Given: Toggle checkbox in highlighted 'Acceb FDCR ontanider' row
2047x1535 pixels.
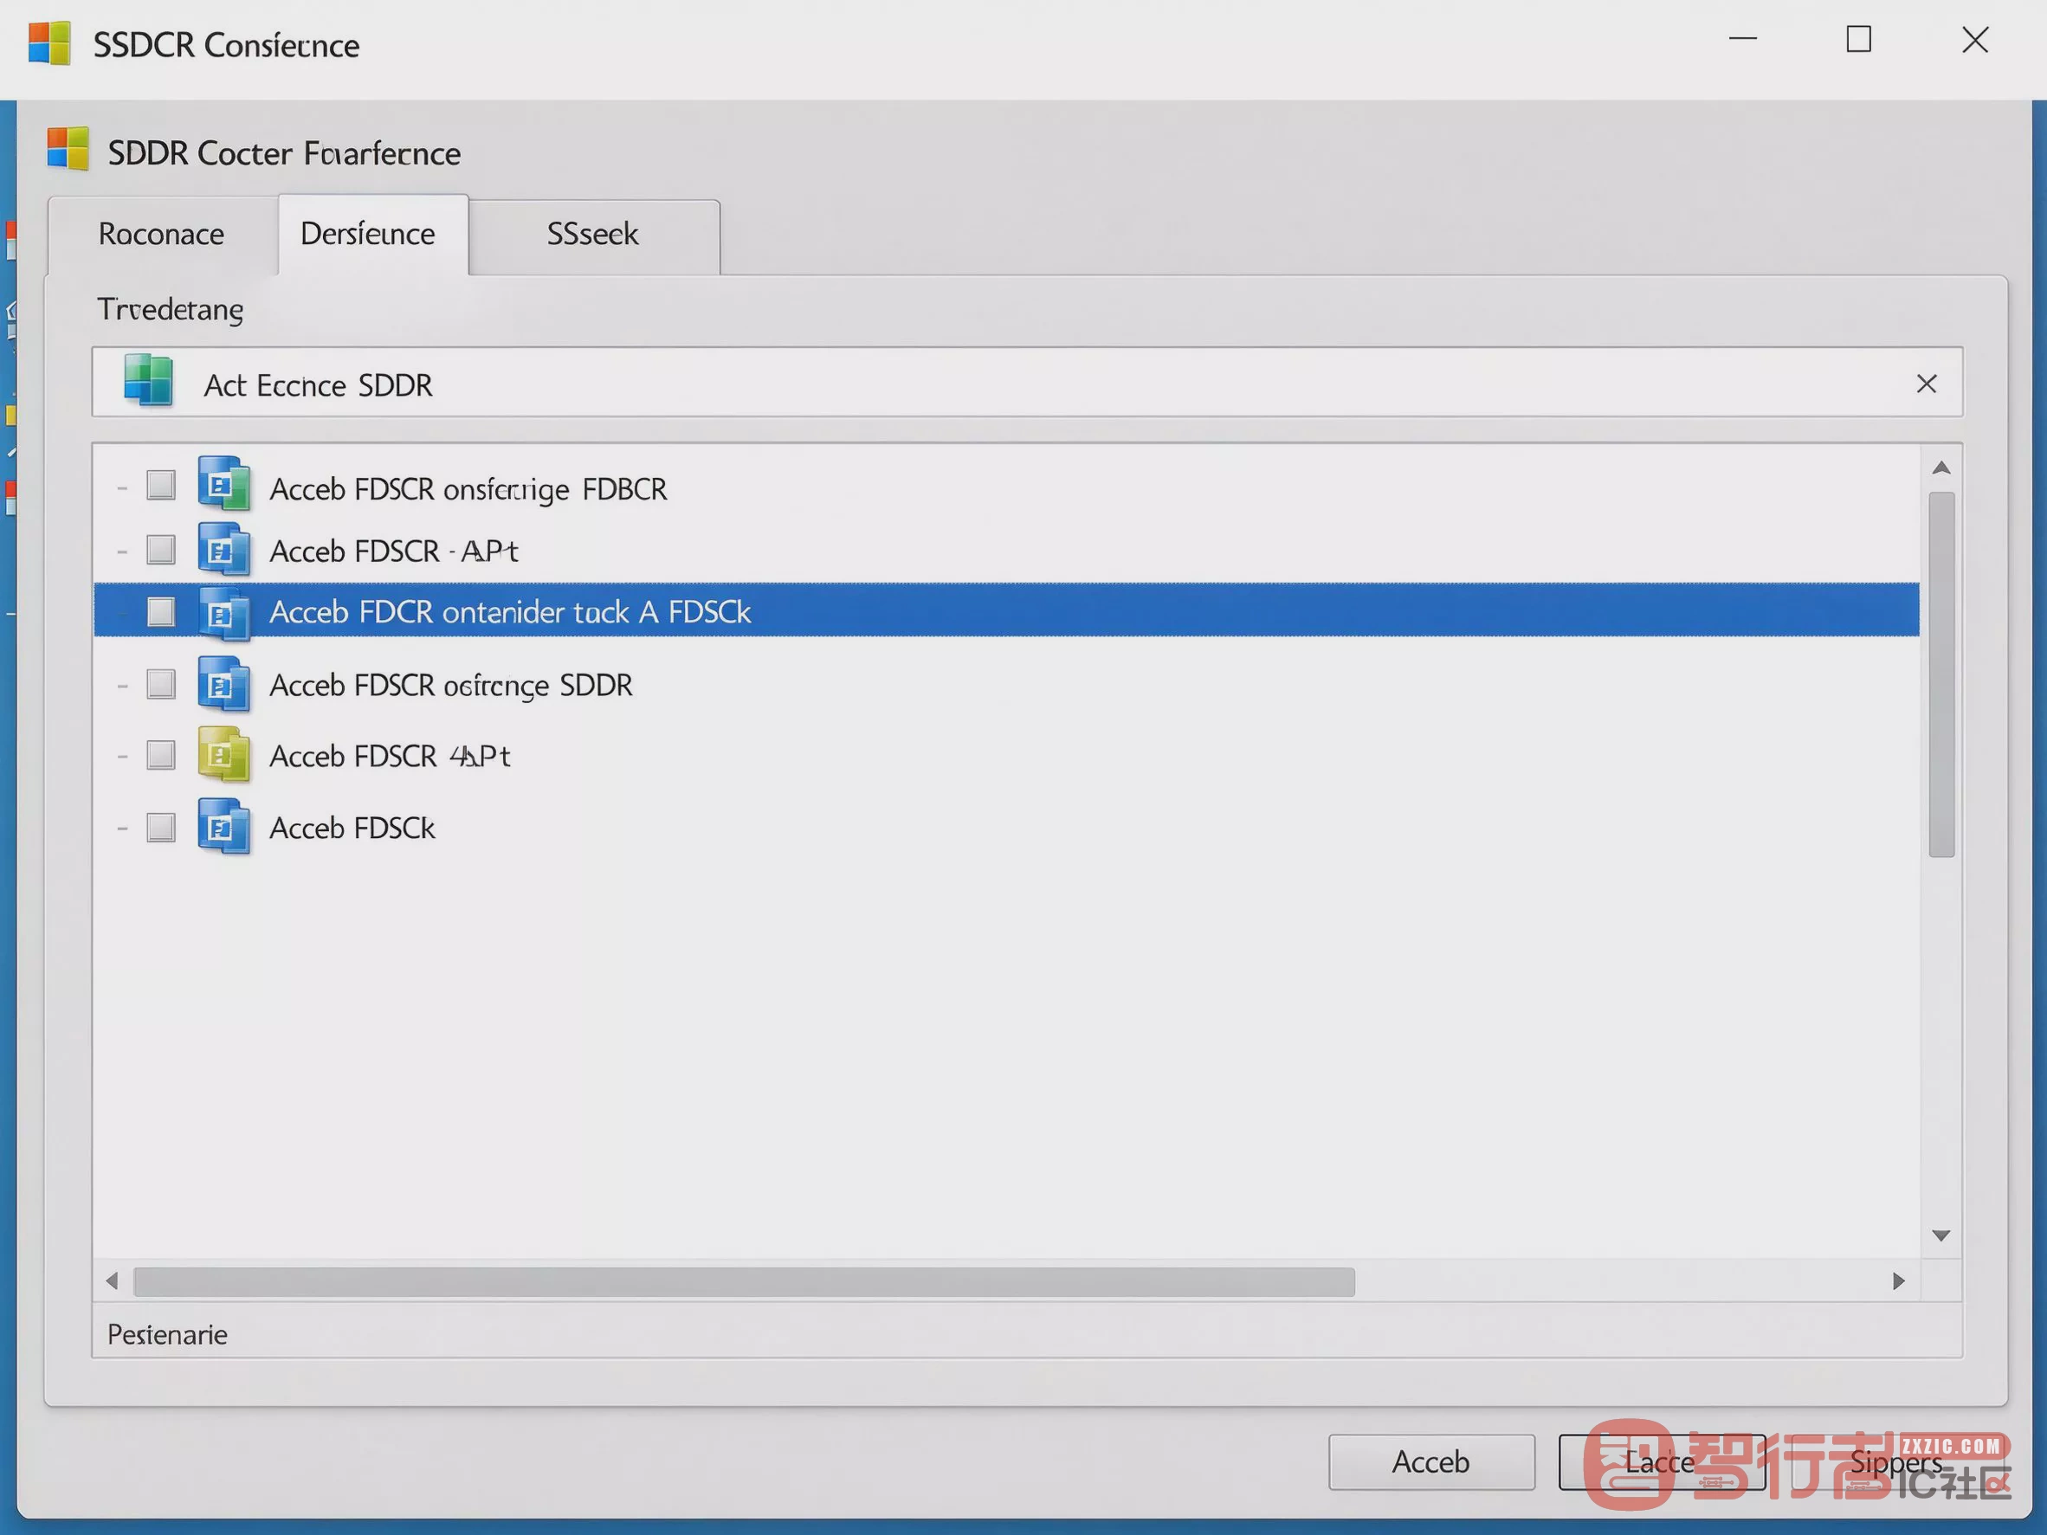Looking at the screenshot, I should point(161,611).
